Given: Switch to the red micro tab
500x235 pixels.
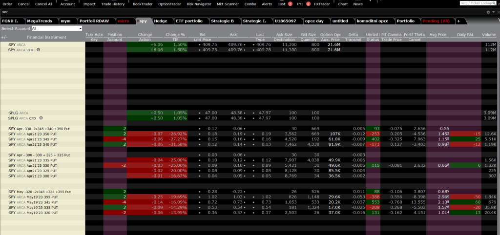Looking at the screenshot, I should 124,21.
